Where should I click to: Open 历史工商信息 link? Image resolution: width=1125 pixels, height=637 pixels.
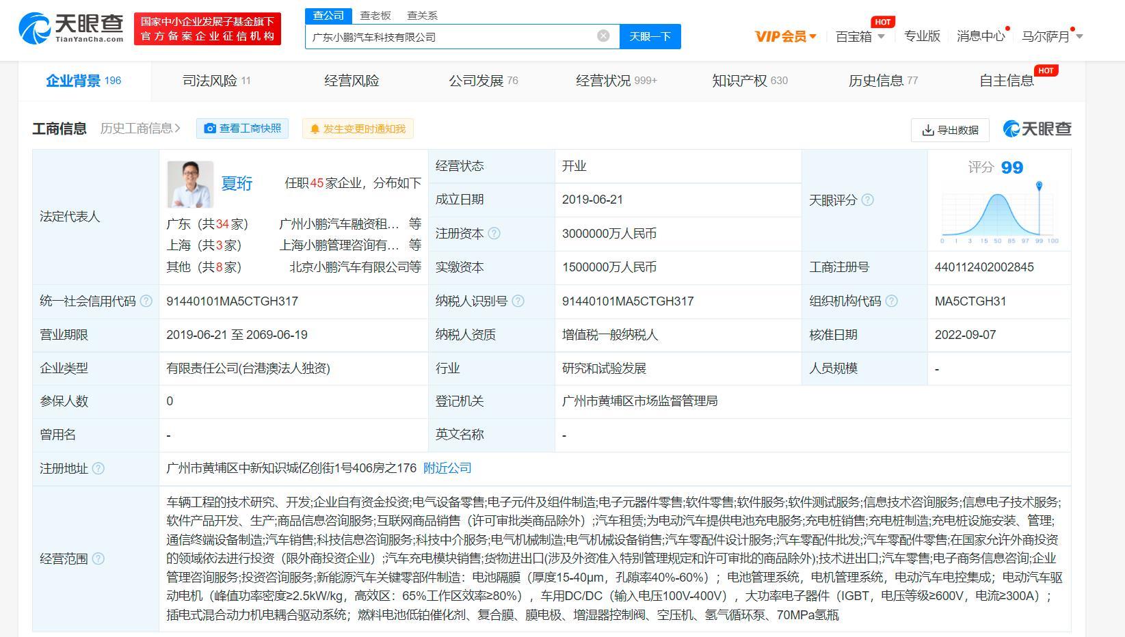click(140, 128)
